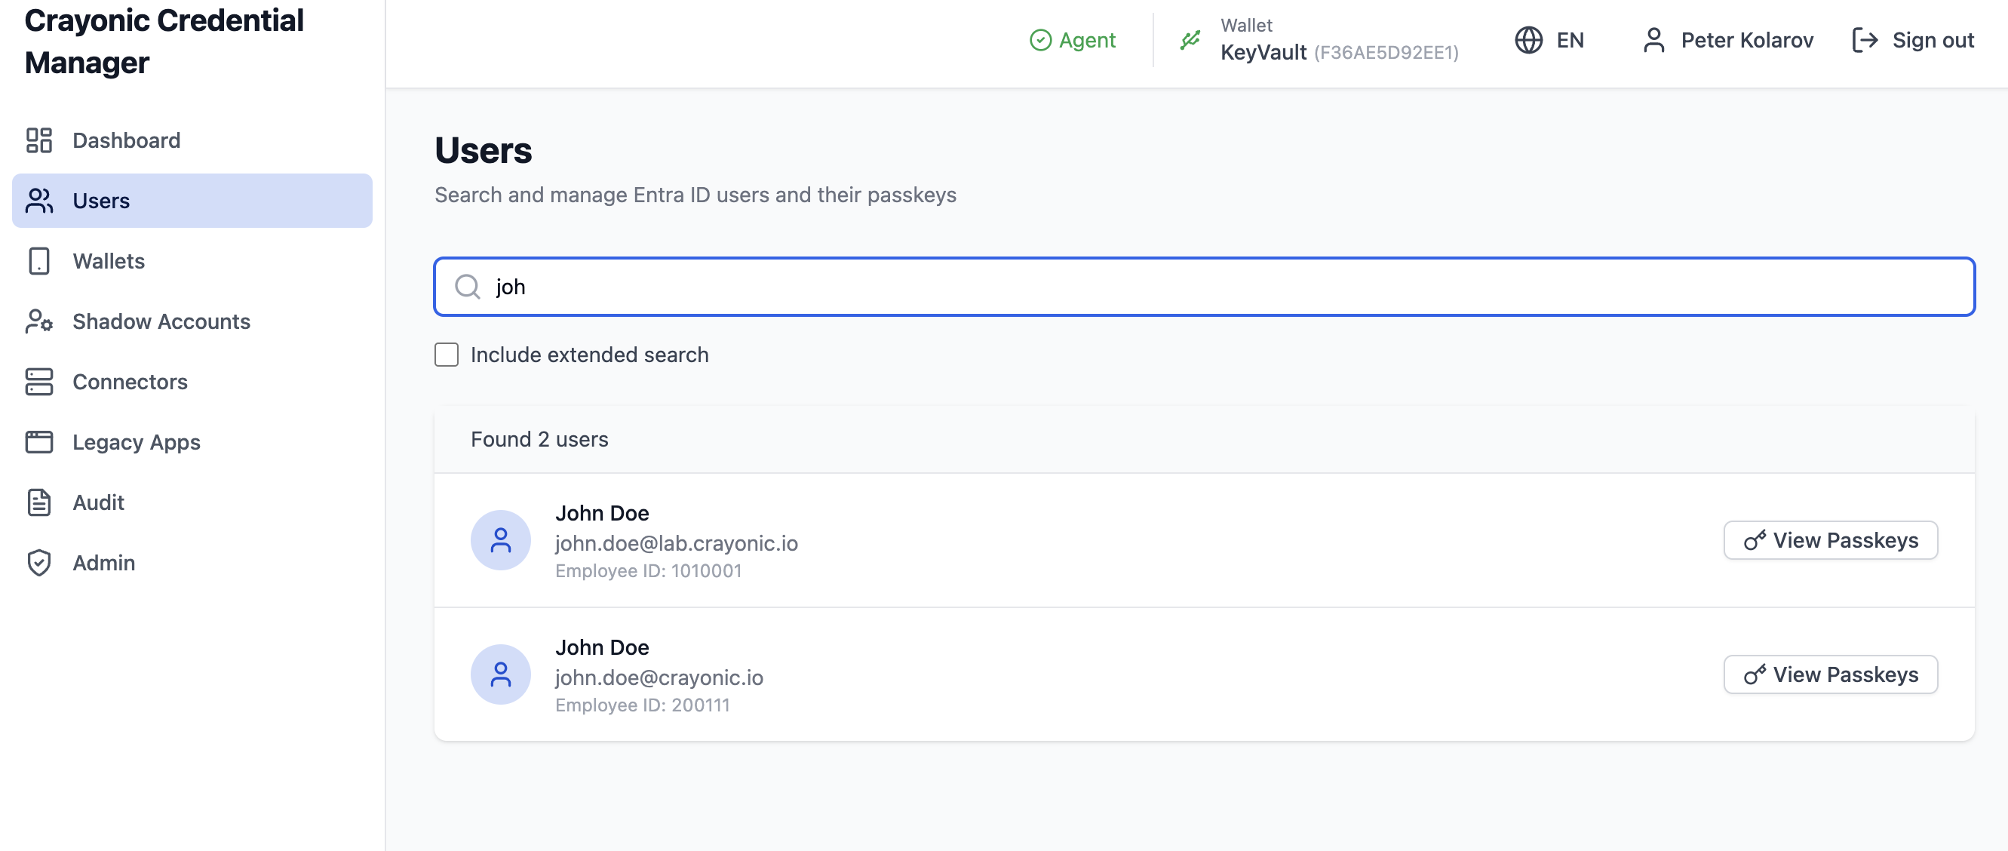Click the wallet plug connection icon
The height and width of the screenshot is (851, 2008).
[x=1190, y=41]
